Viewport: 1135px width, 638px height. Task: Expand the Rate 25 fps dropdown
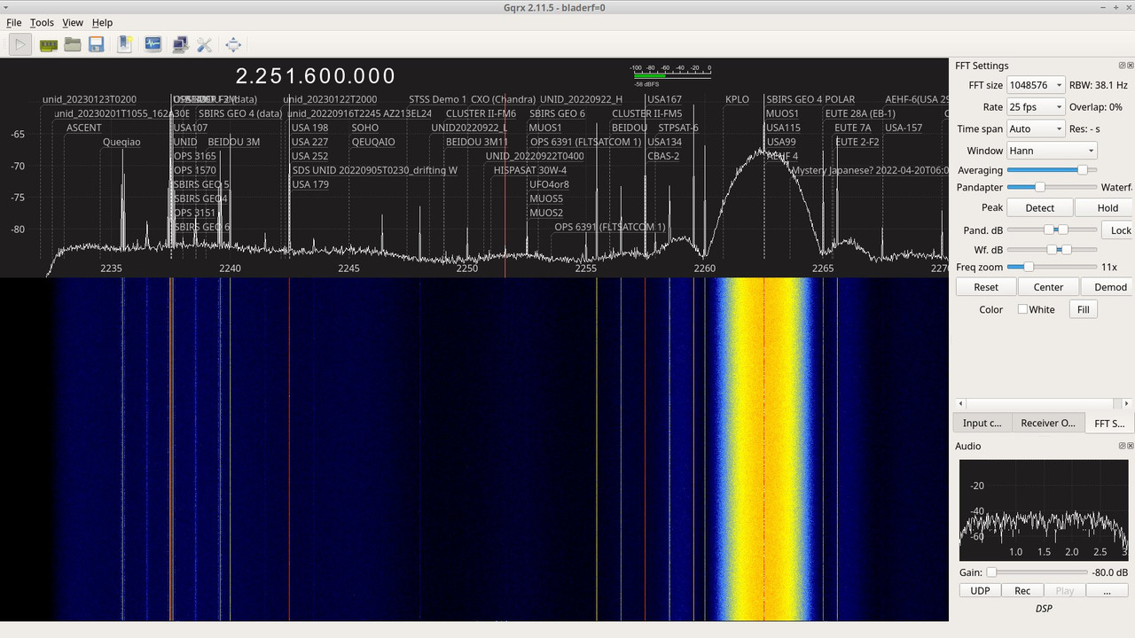click(1036, 106)
